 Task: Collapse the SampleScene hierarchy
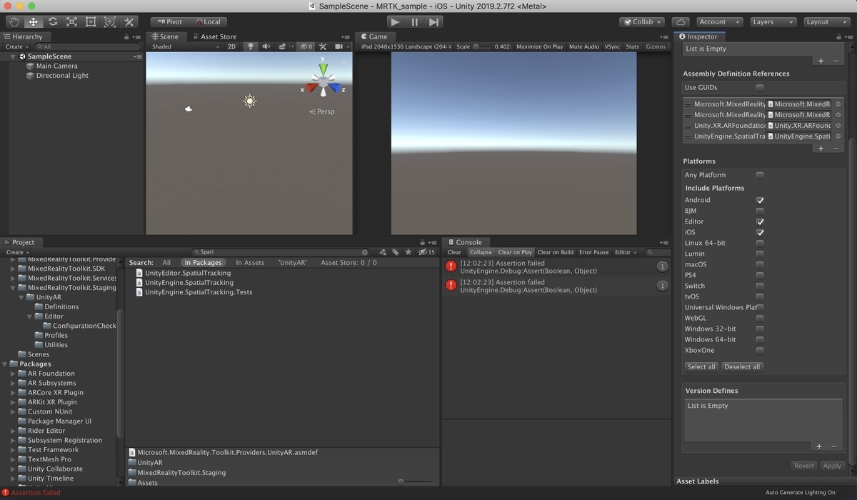pyautogui.click(x=13, y=56)
